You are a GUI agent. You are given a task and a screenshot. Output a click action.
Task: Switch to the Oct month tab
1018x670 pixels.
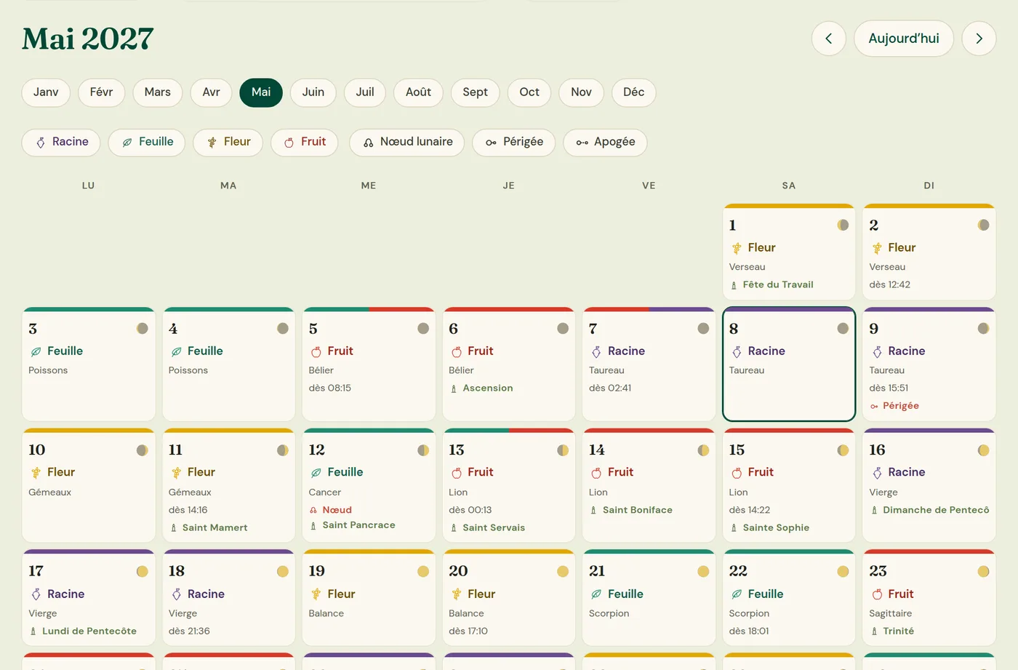(529, 92)
